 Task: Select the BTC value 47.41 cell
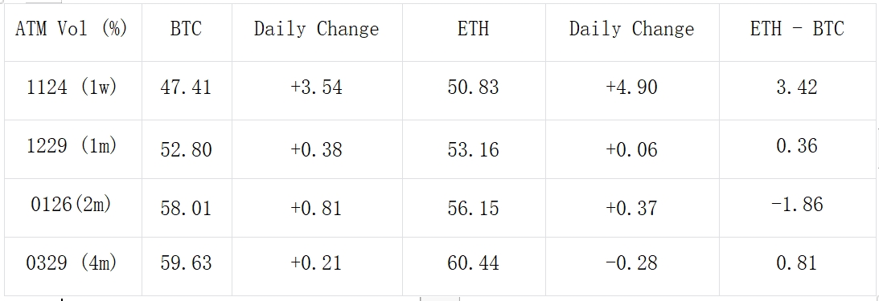[187, 91]
